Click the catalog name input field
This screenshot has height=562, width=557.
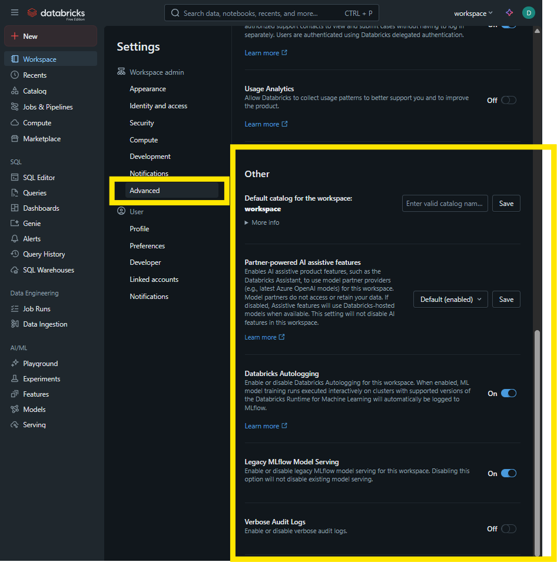(445, 204)
